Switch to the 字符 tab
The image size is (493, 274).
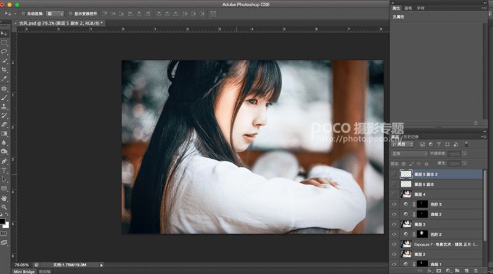click(x=420, y=8)
